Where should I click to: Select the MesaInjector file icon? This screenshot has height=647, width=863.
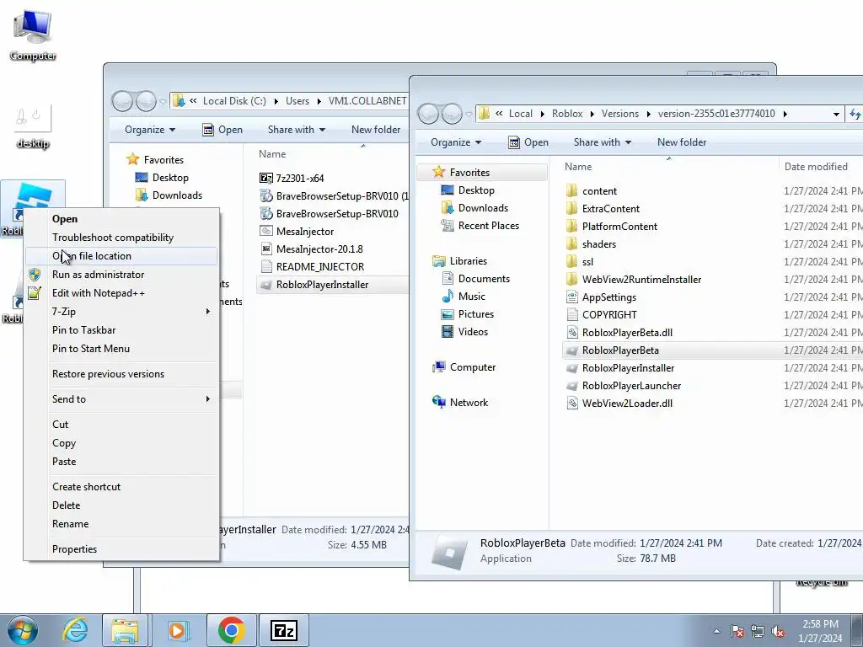click(x=266, y=232)
